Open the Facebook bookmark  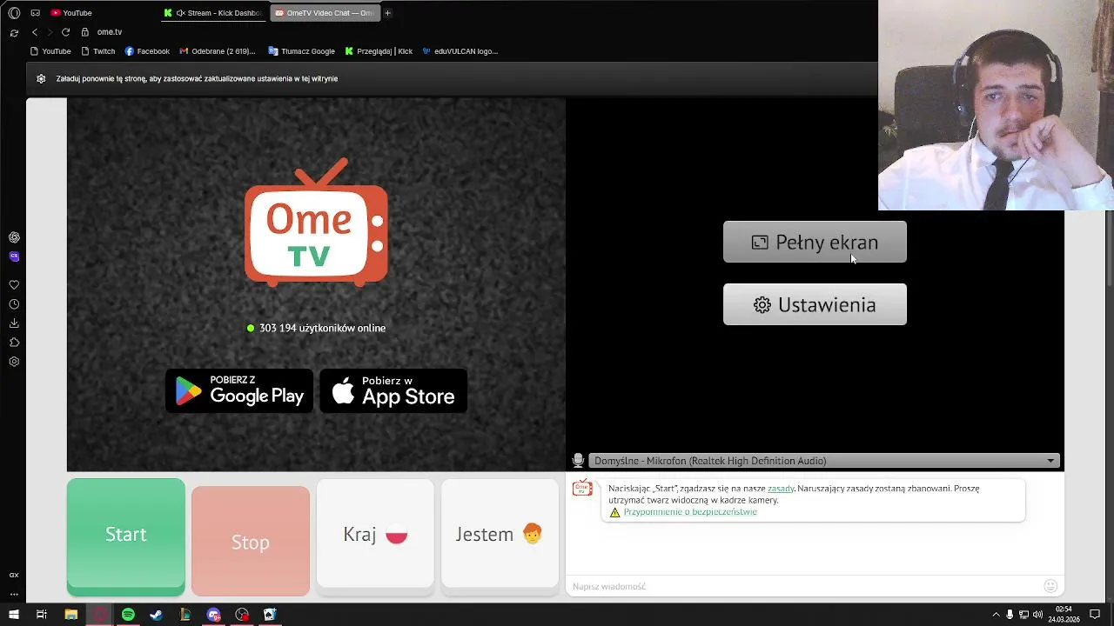tap(147, 51)
